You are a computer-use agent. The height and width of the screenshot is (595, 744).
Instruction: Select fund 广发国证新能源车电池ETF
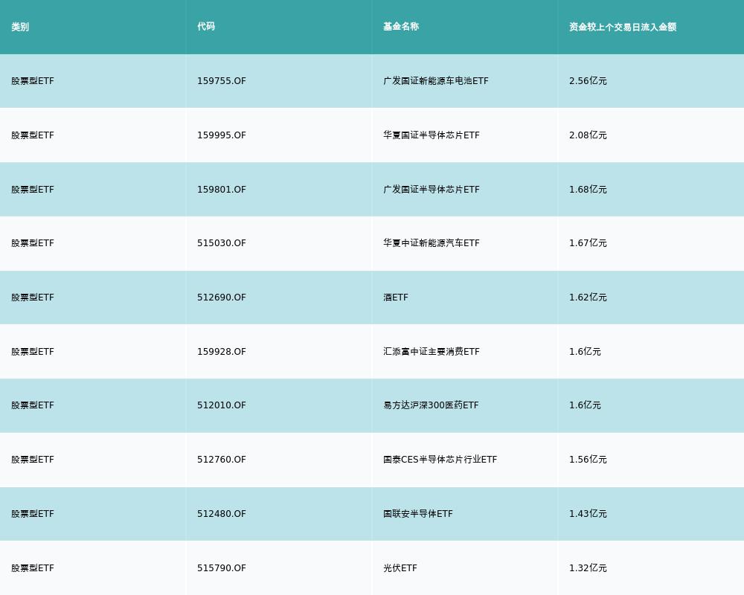click(435, 81)
